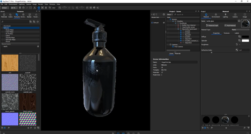This screenshot has width=251, height=134.
Task: Select the Color Maps folder
Action: (x=10, y=32)
